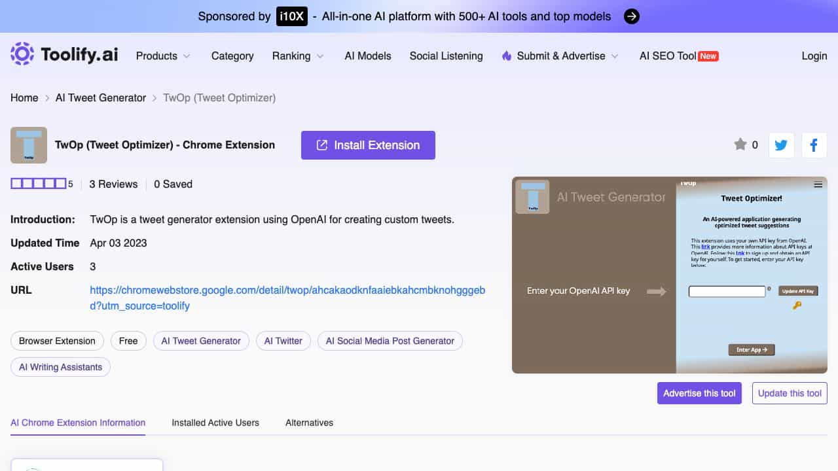838x471 pixels.
Task: Select the Free tag
Action: pyautogui.click(x=128, y=341)
